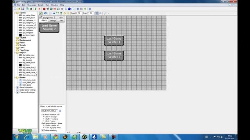Undo last room change blue arrow
This screenshot has height=140, width=250.
[x=45, y=13]
